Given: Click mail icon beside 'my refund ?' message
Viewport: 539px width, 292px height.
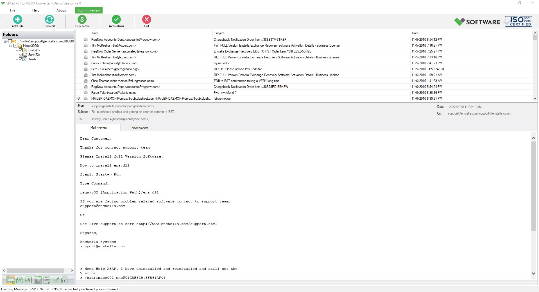Looking at the screenshot, I should [86, 63].
